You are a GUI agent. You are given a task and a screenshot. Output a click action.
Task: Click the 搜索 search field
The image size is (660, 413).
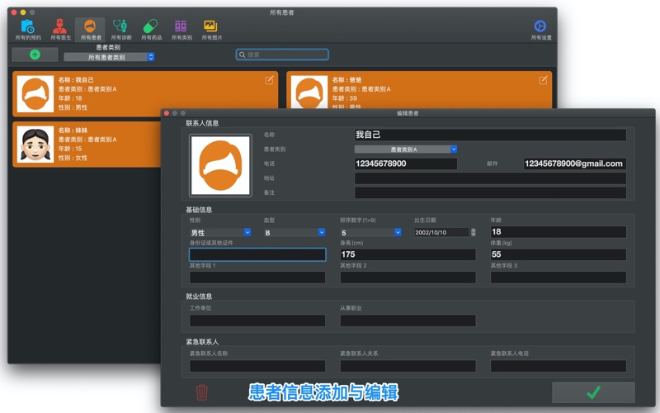coord(282,55)
